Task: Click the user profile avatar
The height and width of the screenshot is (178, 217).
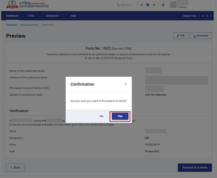Action: (x=173, y=5)
